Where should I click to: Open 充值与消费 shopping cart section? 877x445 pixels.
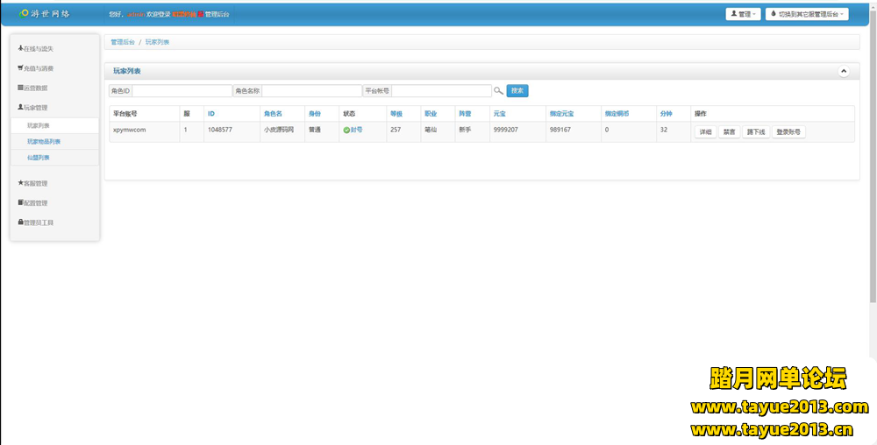click(41, 68)
